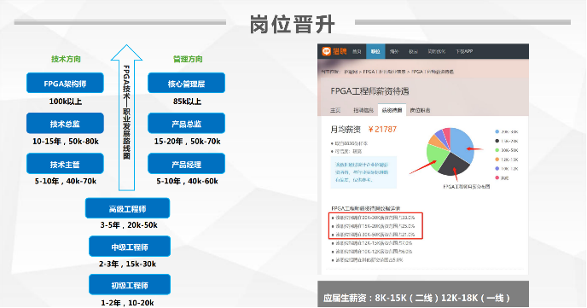Screen dimensions: 587x308
Task: Select the highlighted 职位 navigation tab
Action: coord(375,52)
